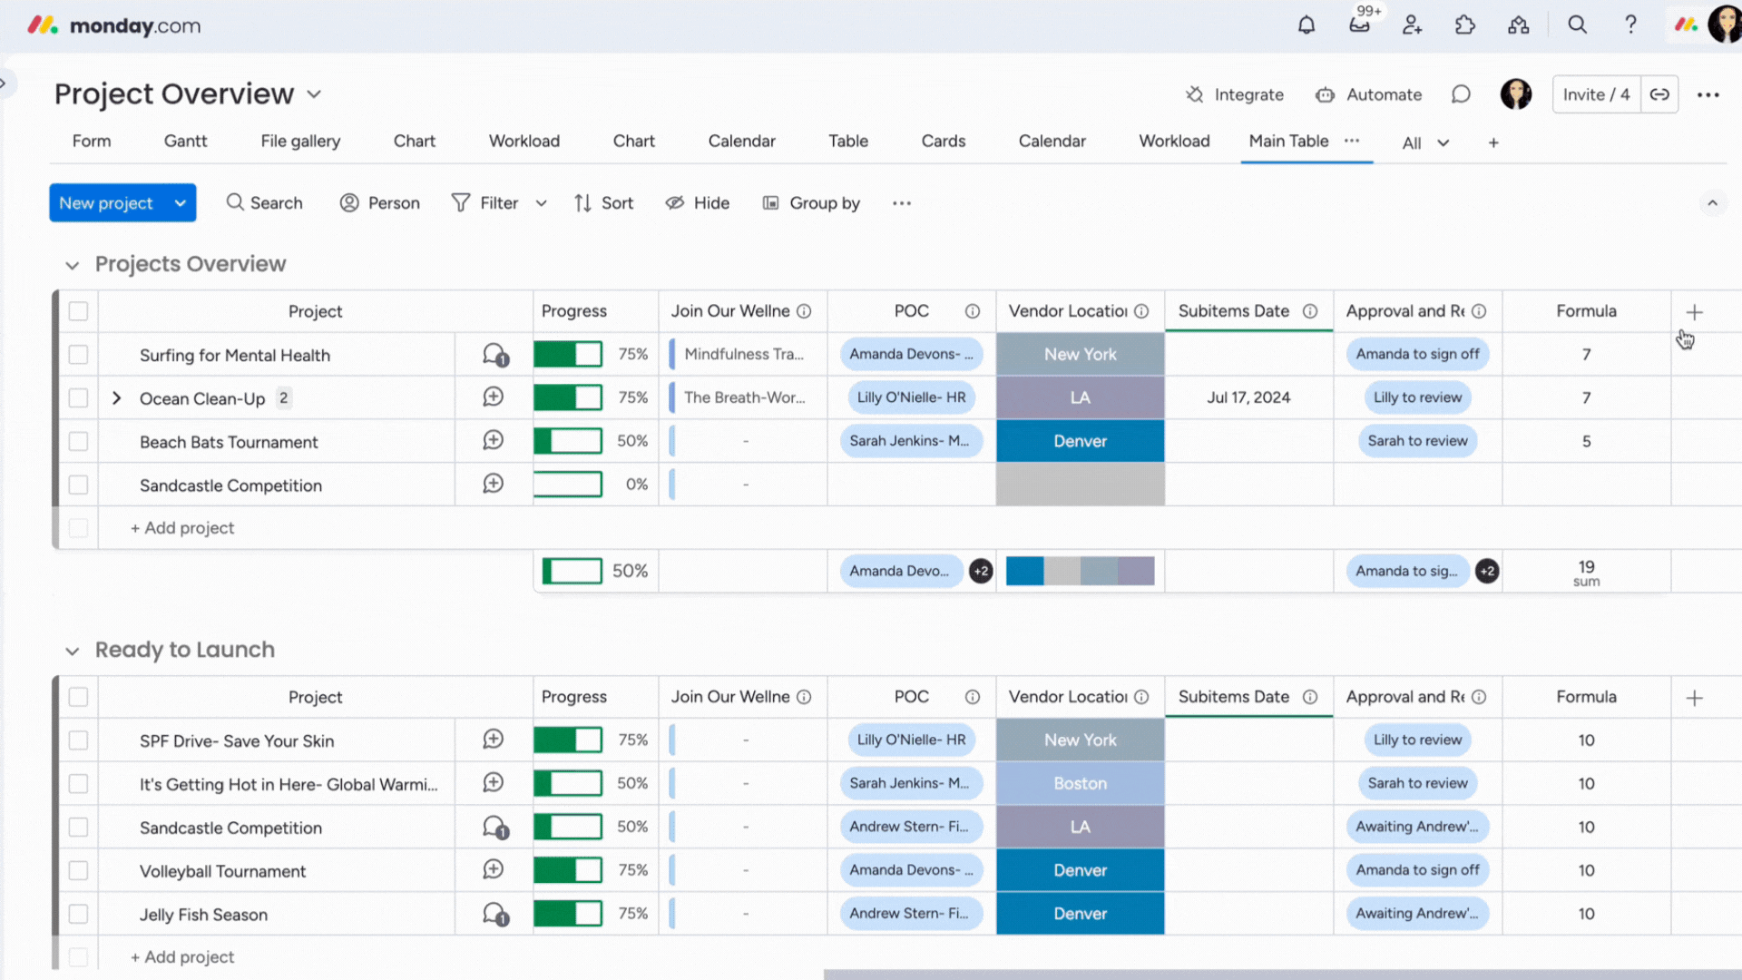Open the monday.com products switcher icon
1742x980 pixels.
point(1686,25)
